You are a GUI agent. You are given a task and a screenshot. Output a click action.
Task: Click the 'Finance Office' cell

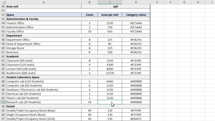tap(44, 23)
